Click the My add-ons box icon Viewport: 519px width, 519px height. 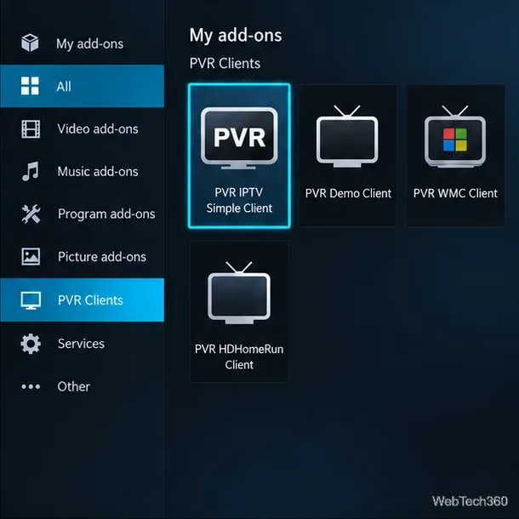pos(30,43)
